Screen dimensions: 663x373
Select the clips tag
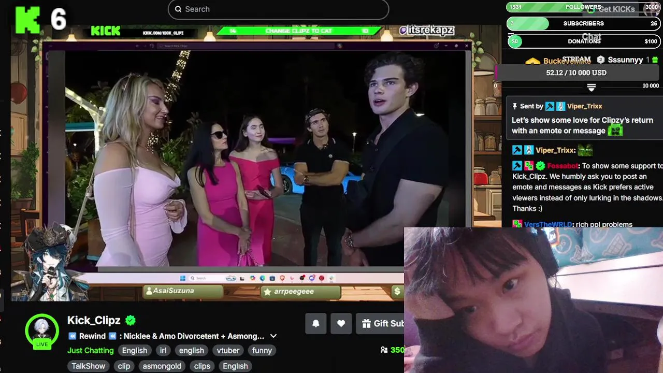pyautogui.click(x=202, y=366)
